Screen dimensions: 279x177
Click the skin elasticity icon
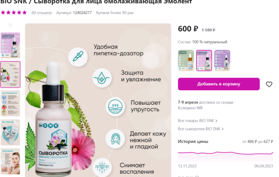[115, 106]
